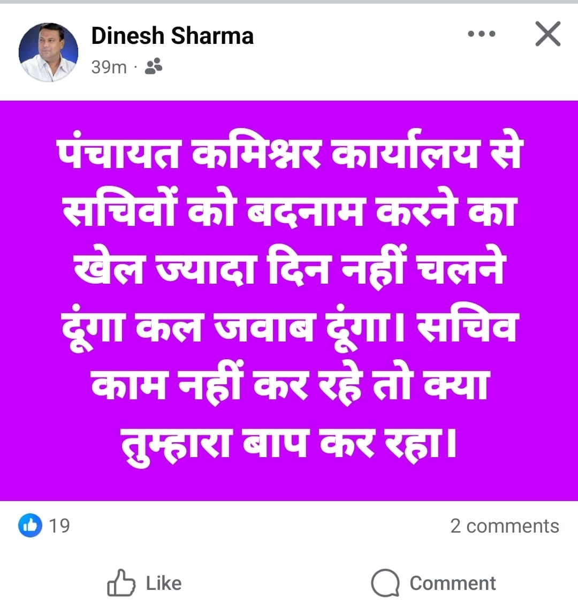Click the outlined thumbs-up Like icon
The image size is (578, 614).
click(121, 583)
